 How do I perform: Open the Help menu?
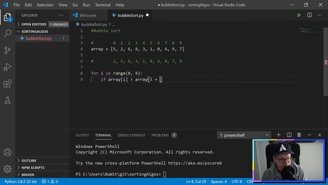[119, 5]
